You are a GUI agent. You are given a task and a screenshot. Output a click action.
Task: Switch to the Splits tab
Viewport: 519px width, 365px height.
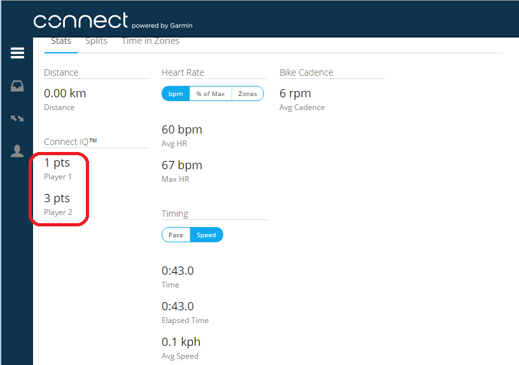pyautogui.click(x=96, y=41)
